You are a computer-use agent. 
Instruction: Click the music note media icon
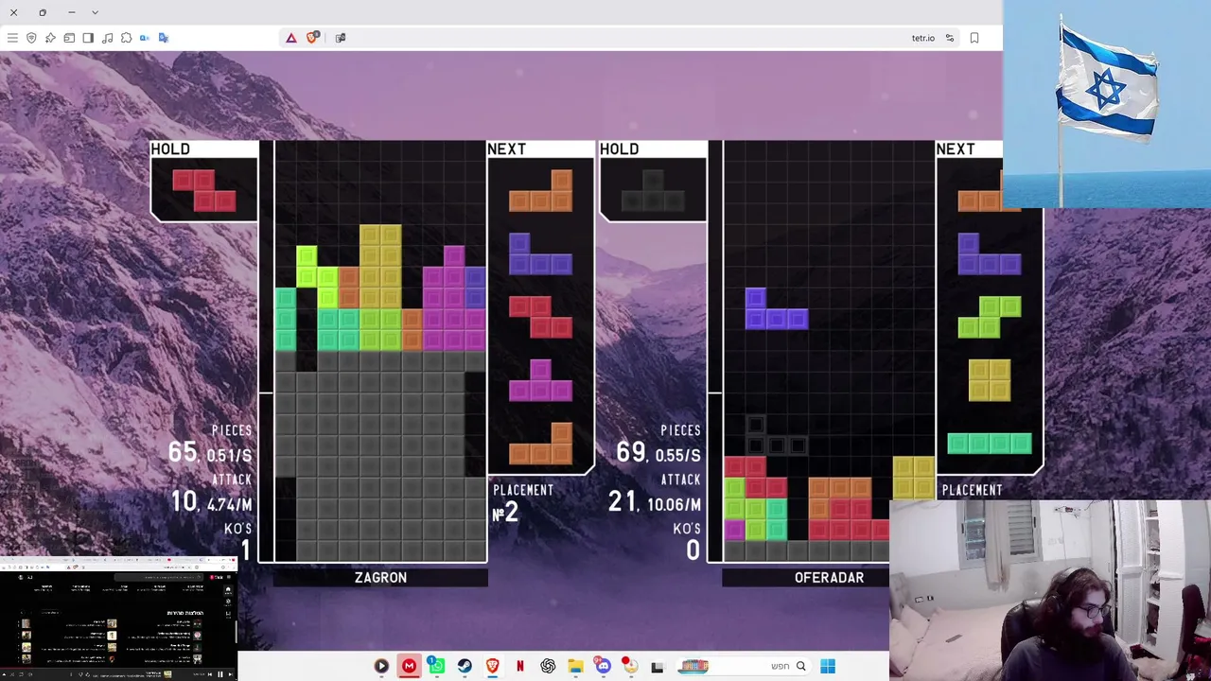click(x=107, y=38)
